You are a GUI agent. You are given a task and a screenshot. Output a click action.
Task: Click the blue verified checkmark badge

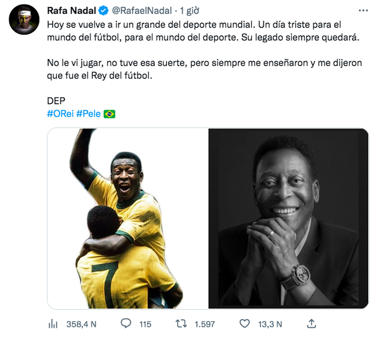click(103, 10)
